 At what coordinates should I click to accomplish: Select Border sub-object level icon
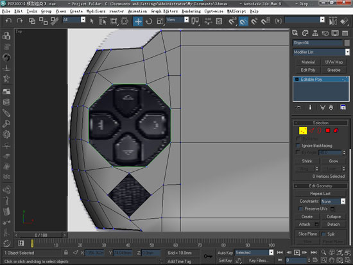point(319,131)
